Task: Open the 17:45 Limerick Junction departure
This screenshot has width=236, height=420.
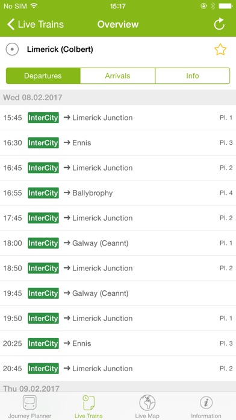Action: [x=118, y=218]
